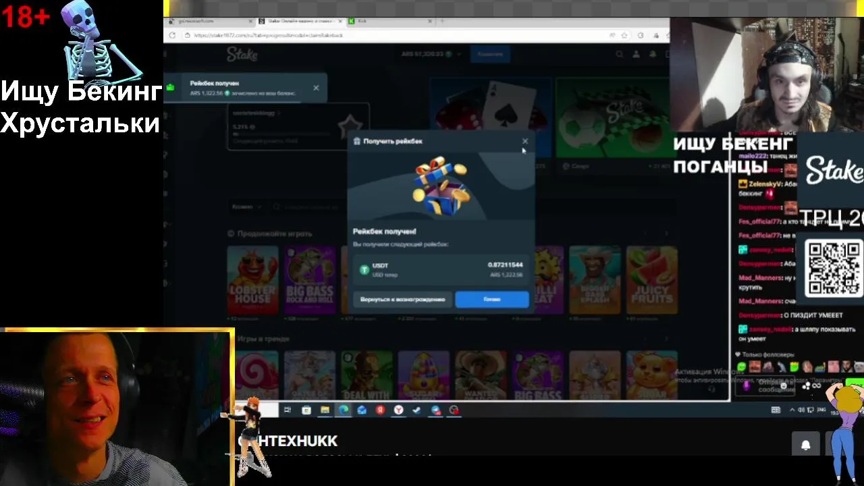Click the ENG language indicator in tray
The height and width of the screenshot is (486, 864).
point(821,410)
